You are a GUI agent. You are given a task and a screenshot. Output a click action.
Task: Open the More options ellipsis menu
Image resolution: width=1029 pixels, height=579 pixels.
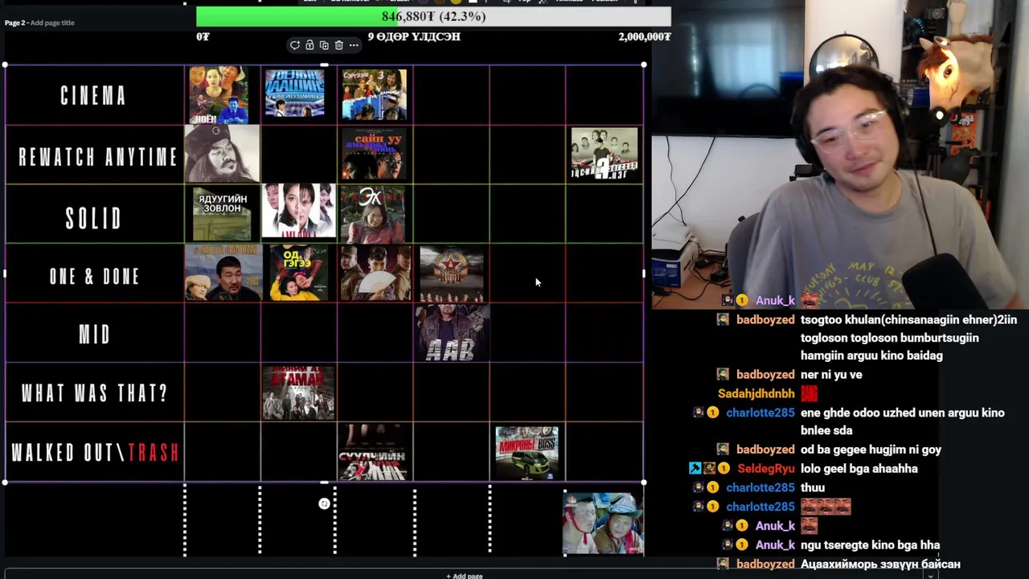(x=354, y=45)
